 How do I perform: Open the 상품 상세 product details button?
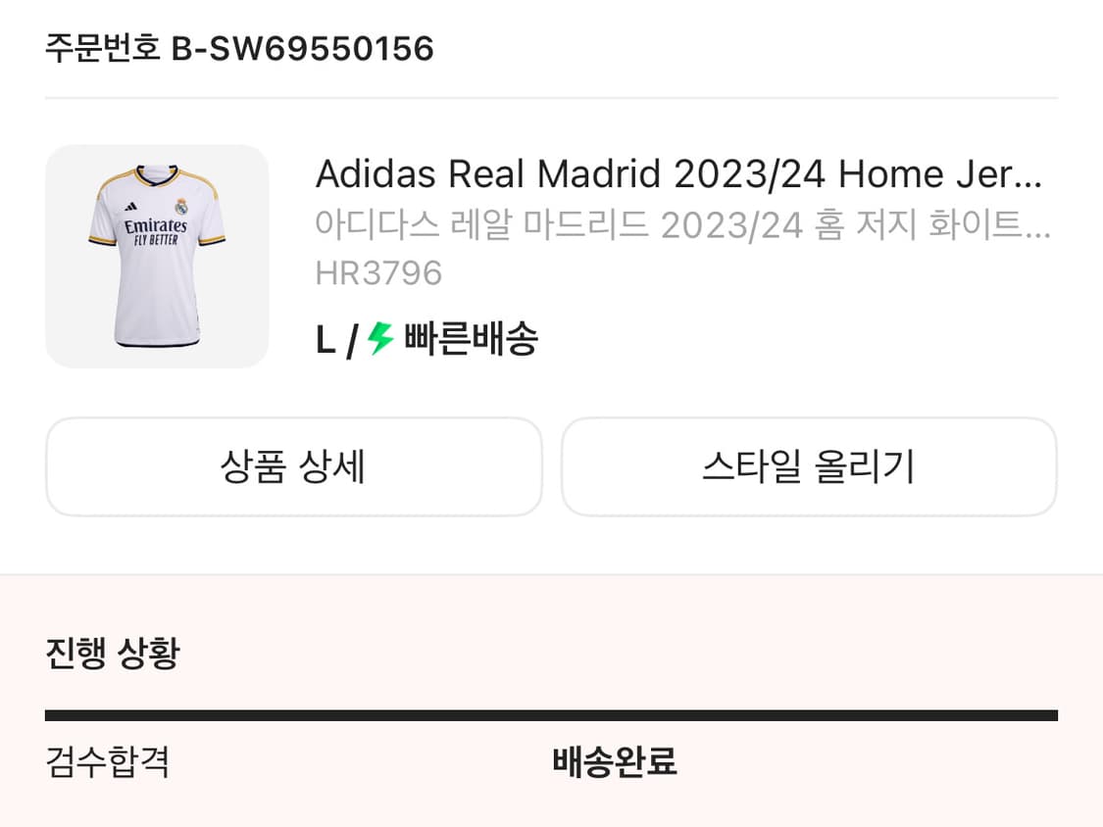pyautogui.click(x=292, y=466)
